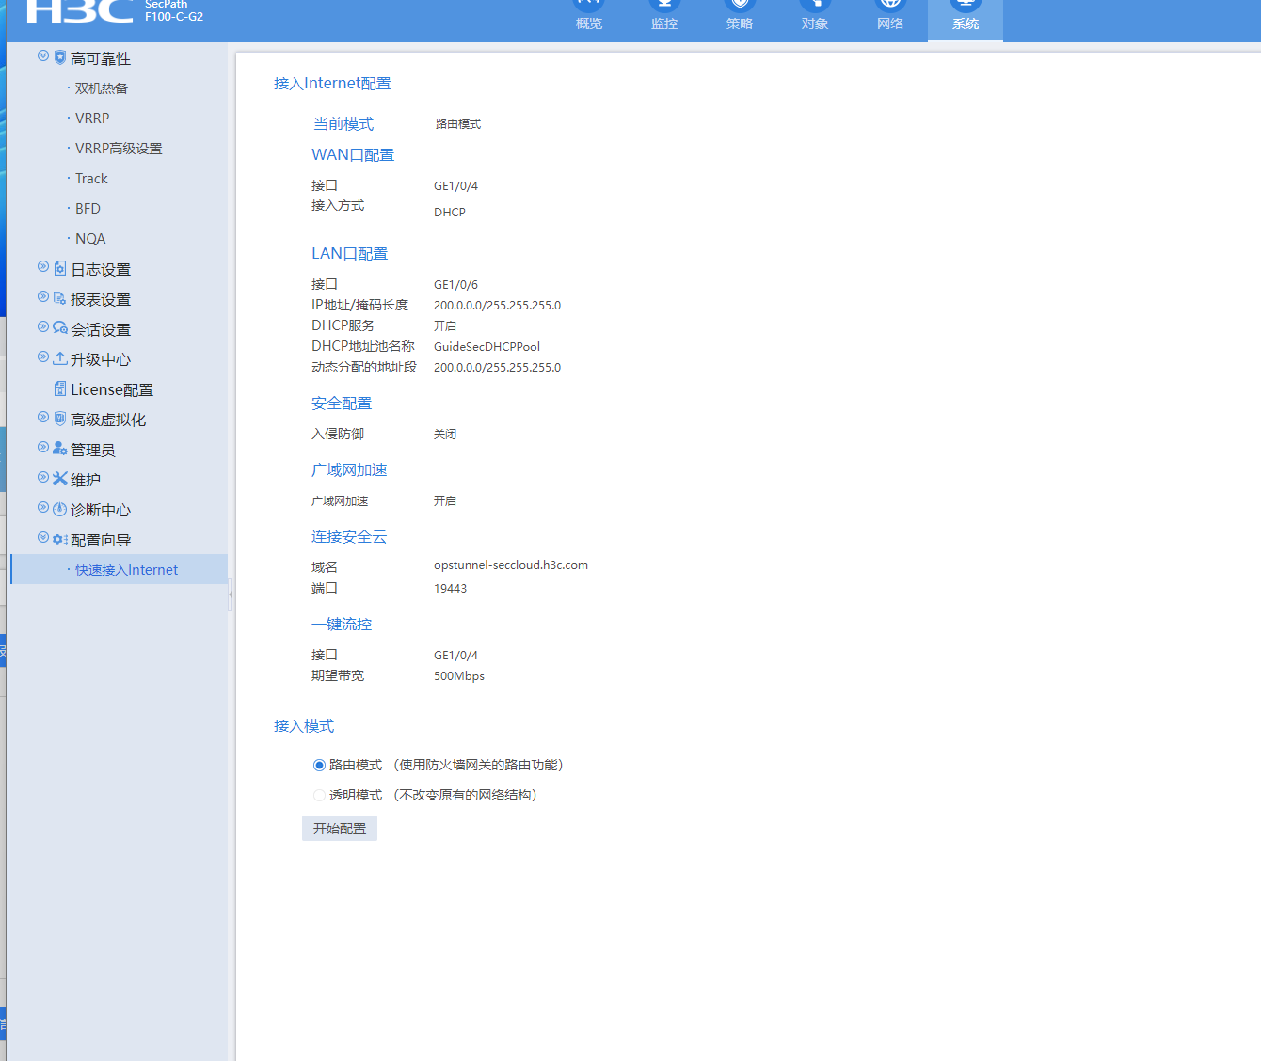This screenshot has width=1261, height=1061.
Task: Expand the 会话设置 section arrow
Action: pos(43,326)
